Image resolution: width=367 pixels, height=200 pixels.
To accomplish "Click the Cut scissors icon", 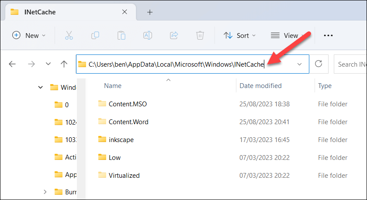I will [x=69, y=35].
